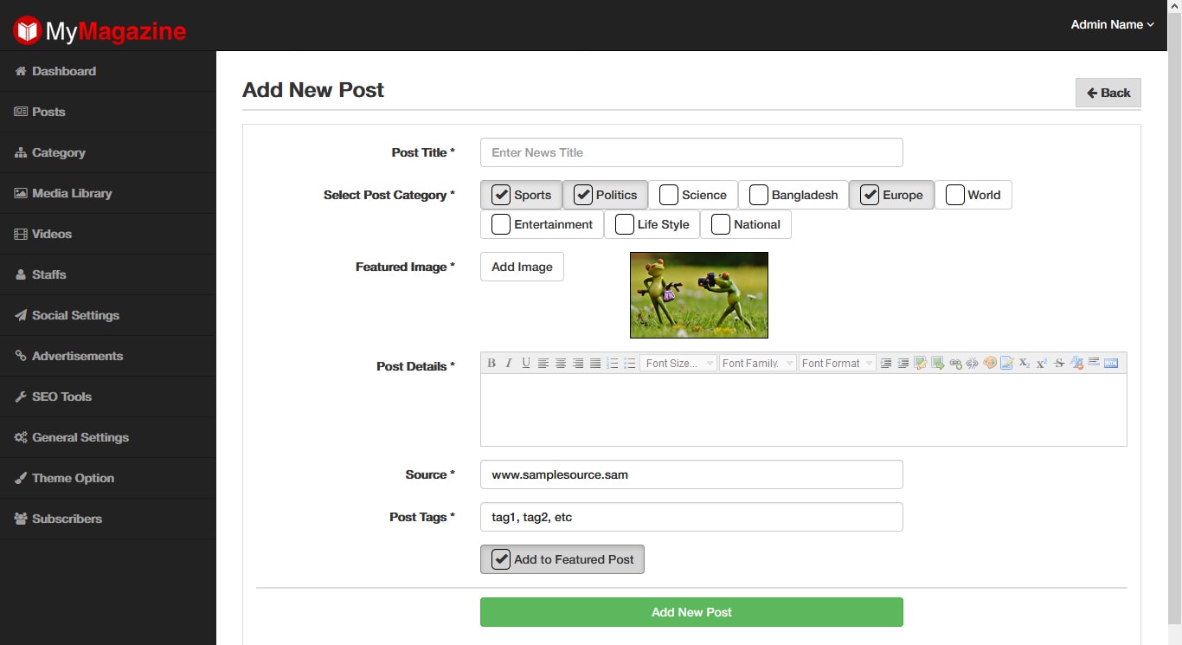
Task: Uncheck the Sports category checkbox
Action: click(x=500, y=195)
